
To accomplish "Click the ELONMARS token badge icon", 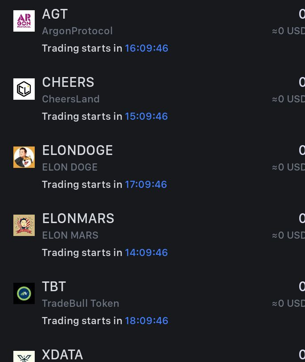I will [x=24, y=225].
